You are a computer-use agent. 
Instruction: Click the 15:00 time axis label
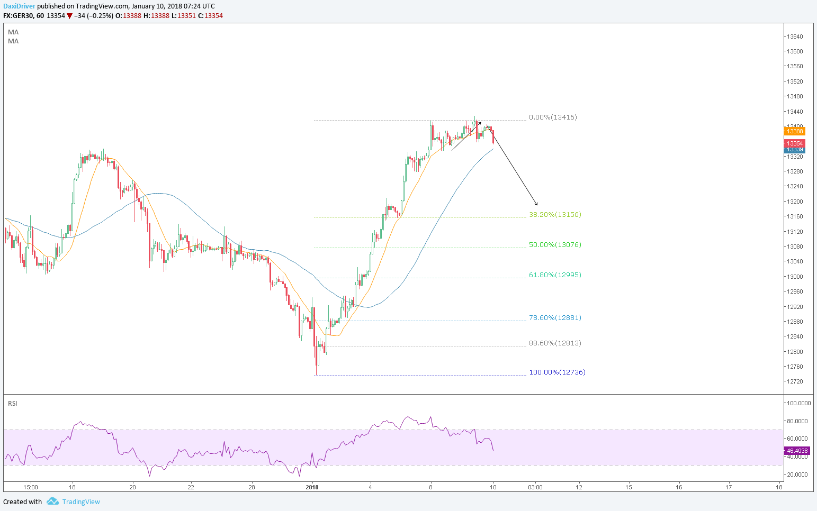[31, 488]
